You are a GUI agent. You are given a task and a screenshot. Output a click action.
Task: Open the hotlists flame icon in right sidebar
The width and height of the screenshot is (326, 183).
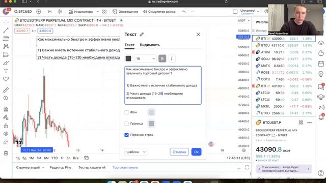(321, 53)
